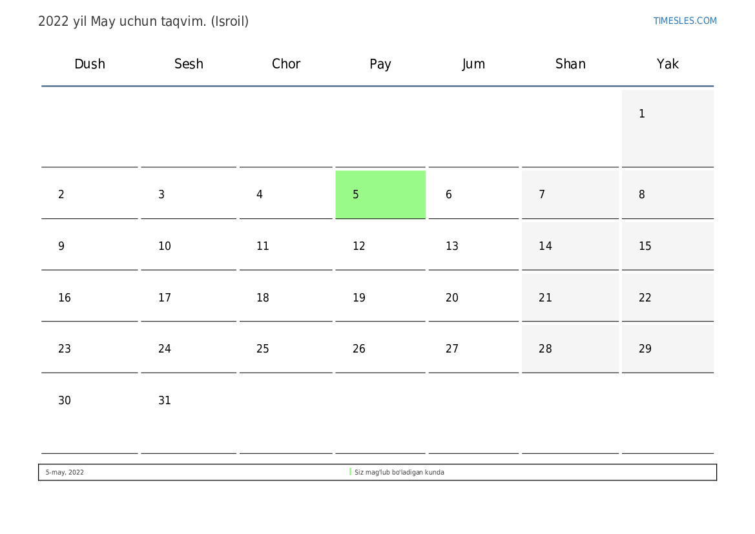Select the Dush weekday header
This screenshot has width=755, height=534.
[90, 64]
